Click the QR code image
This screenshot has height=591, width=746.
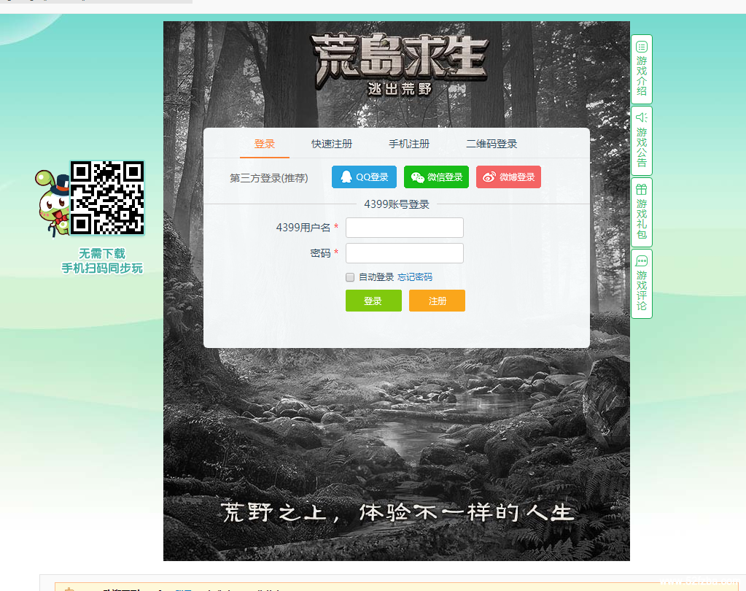point(107,198)
